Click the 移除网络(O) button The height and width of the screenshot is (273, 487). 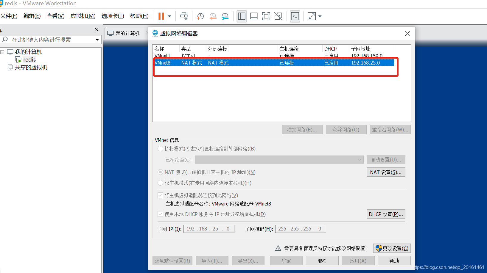[x=346, y=130]
